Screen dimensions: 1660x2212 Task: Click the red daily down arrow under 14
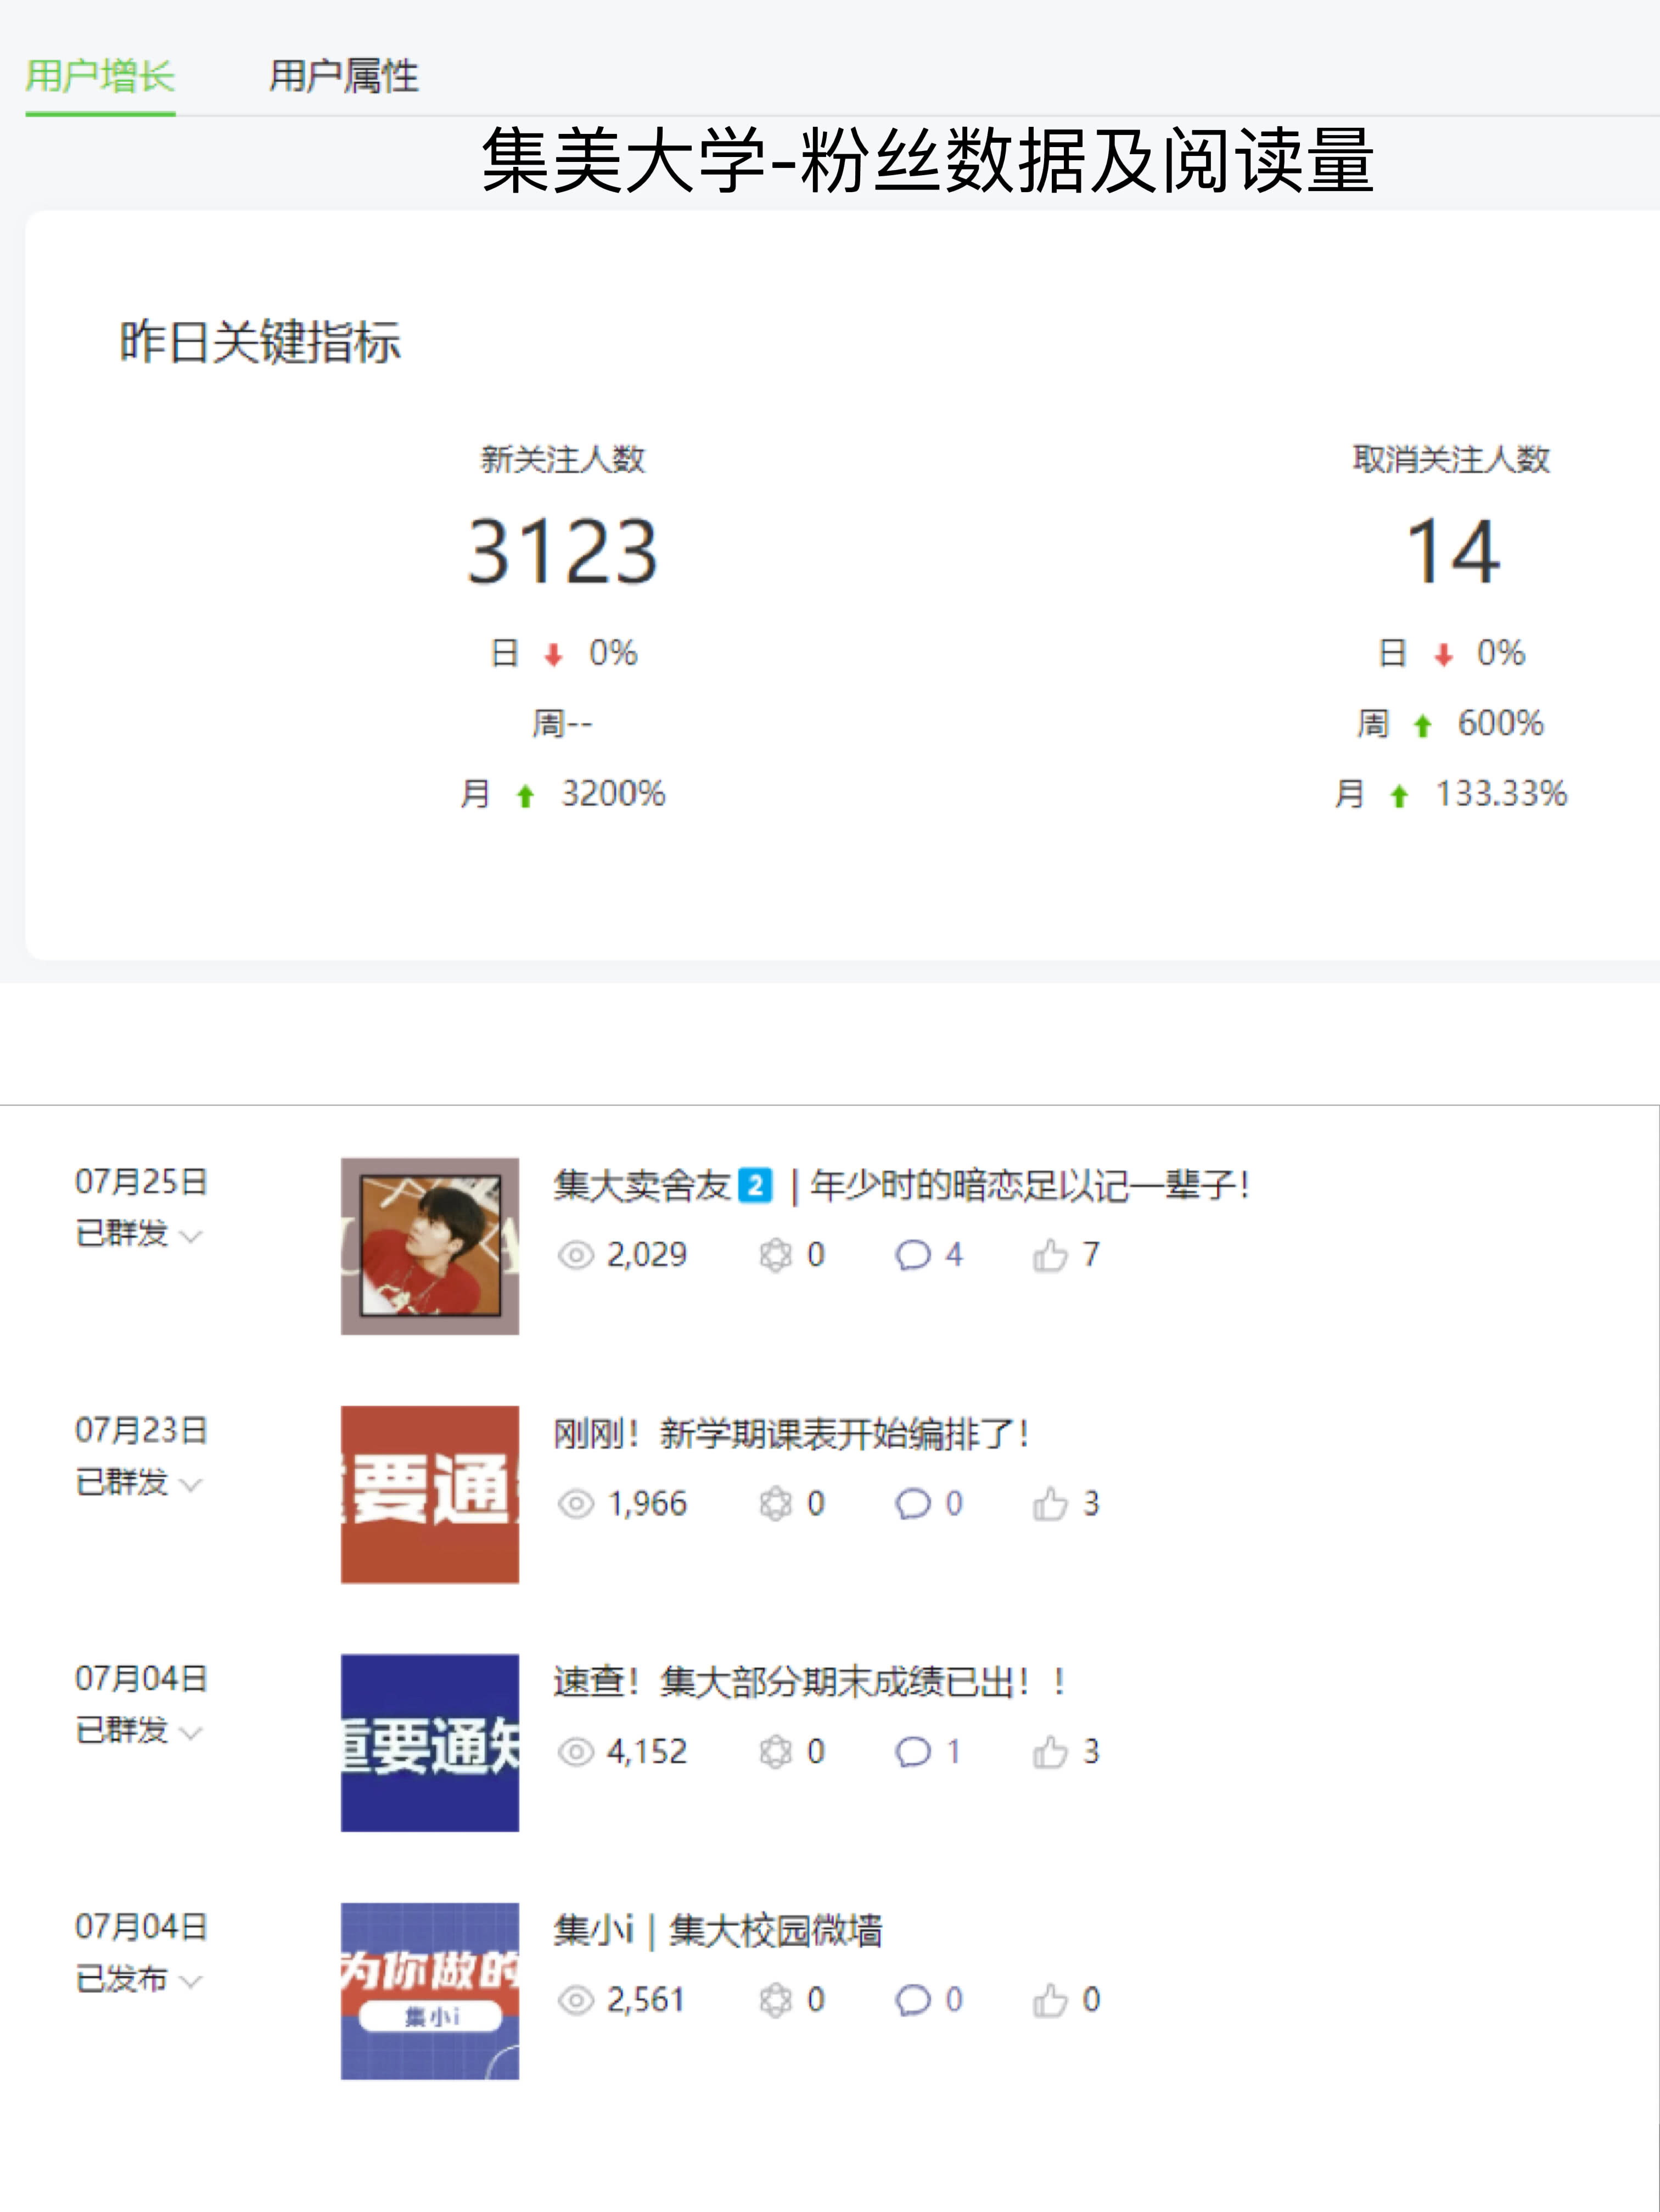coord(1443,655)
